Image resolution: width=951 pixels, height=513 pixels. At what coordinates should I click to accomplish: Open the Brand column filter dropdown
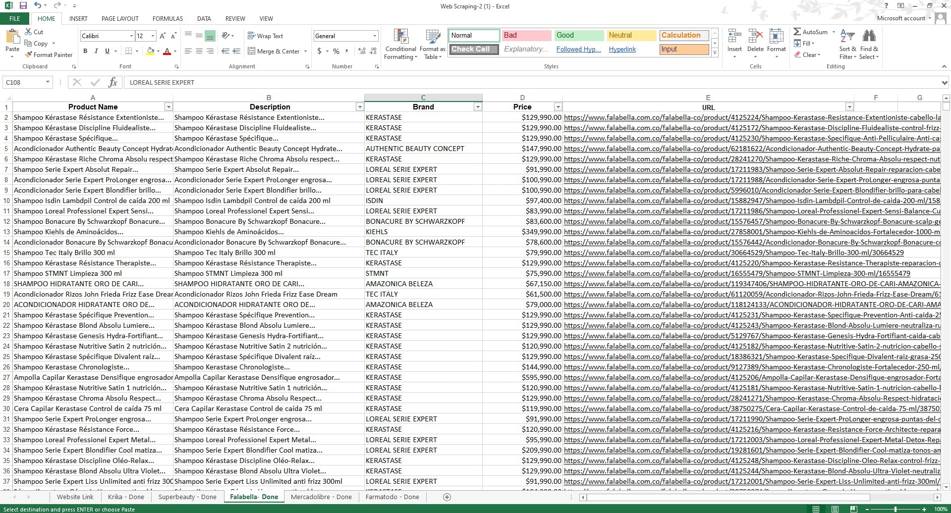tap(478, 107)
